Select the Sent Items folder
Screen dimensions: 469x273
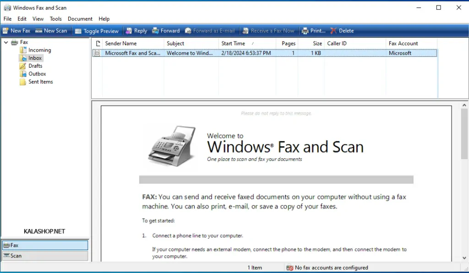(x=40, y=82)
